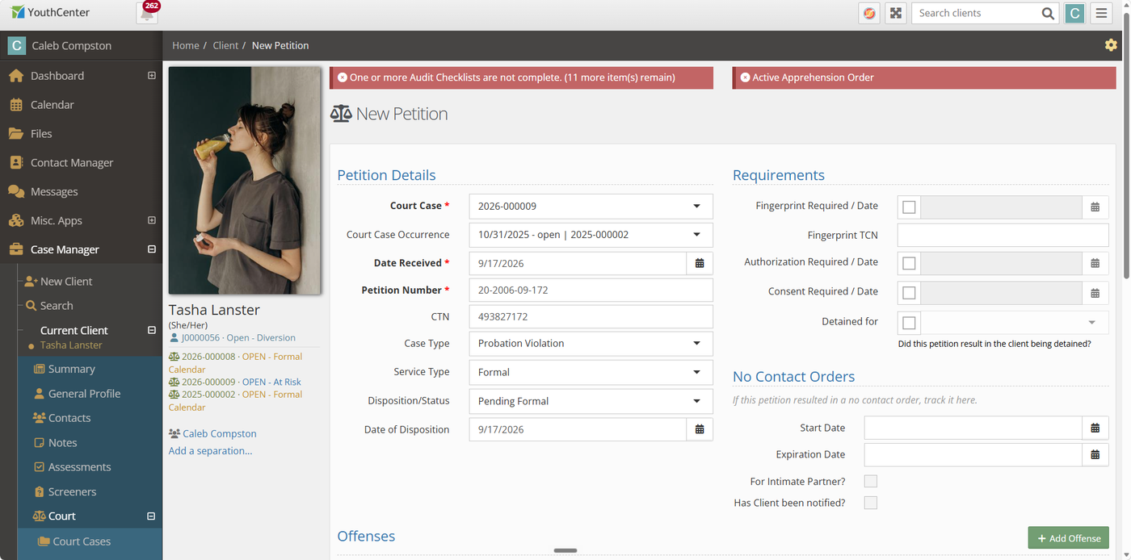Image resolution: width=1131 pixels, height=560 pixels.
Task: Open Messages in the sidebar
Action: coord(54,192)
